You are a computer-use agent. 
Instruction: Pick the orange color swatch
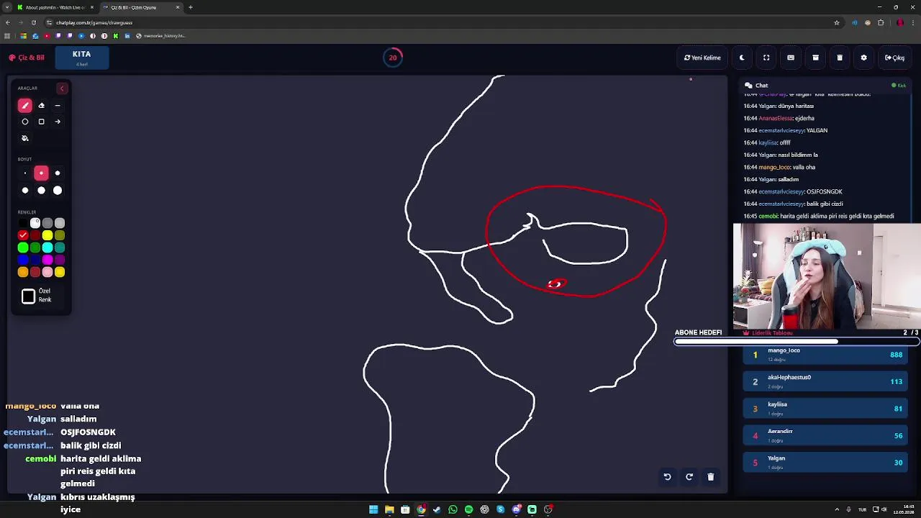coord(23,272)
